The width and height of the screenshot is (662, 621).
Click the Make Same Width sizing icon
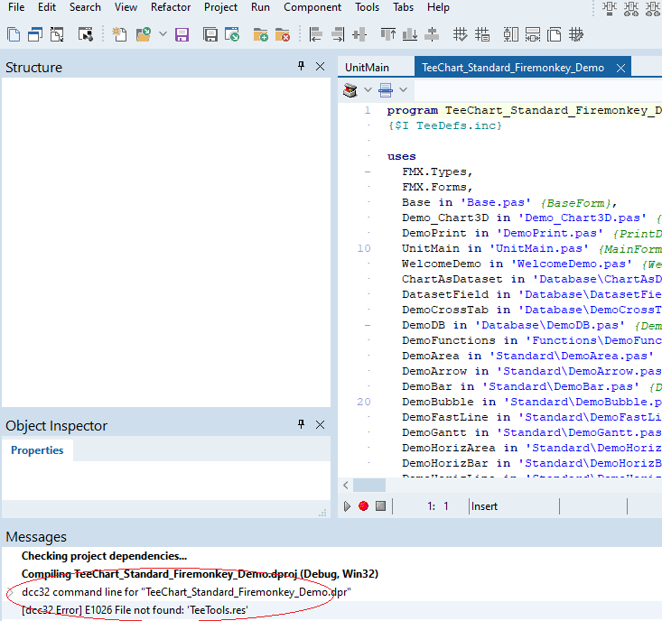[x=532, y=34]
